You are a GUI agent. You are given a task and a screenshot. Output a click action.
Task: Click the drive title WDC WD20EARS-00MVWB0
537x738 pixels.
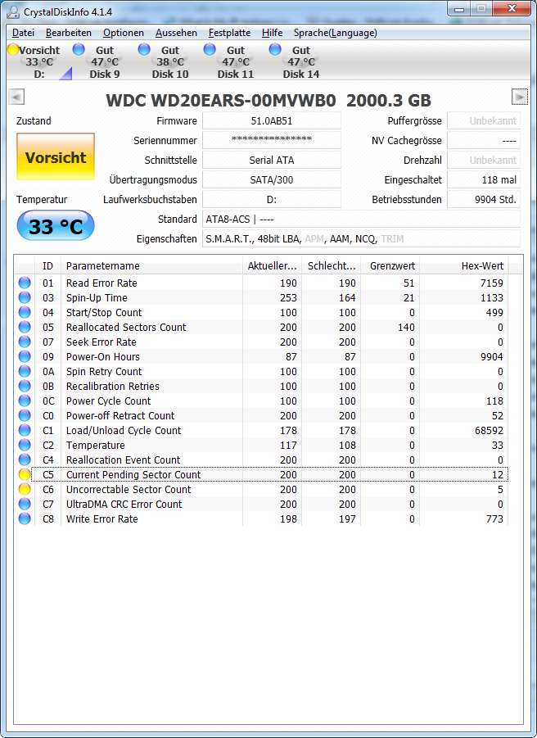pos(221,100)
